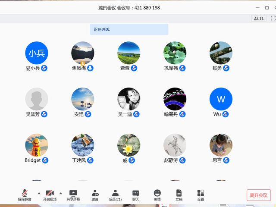This screenshot has width=276, height=207.
Task: Click Wu's muted microphone icon
Action: (226, 114)
